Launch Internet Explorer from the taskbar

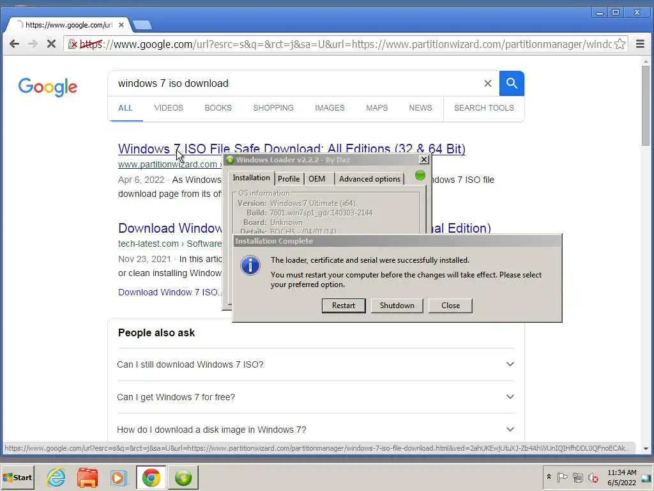(x=56, y=478)
